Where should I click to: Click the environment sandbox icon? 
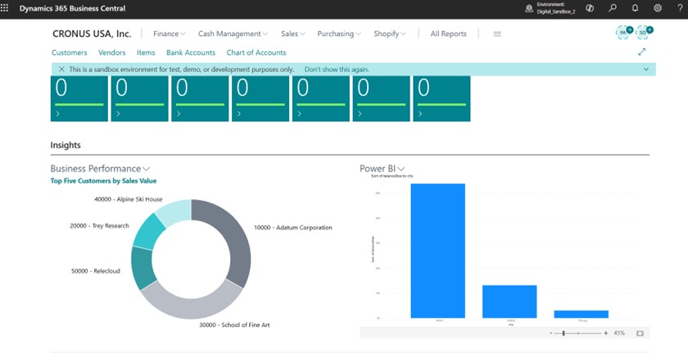[x=529, y=8]
